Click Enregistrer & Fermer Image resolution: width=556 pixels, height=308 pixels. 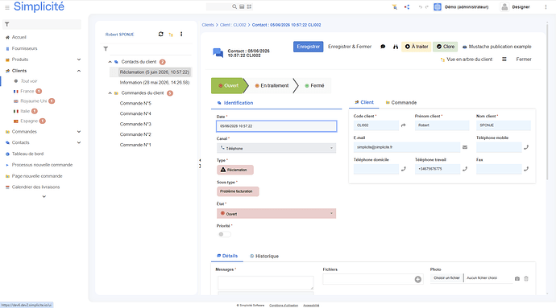[350, 47]
